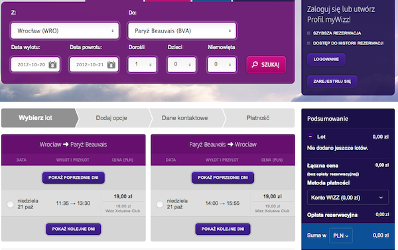The width and height of the screenshot is (398, 250).
Task: Show previous days for Wrocław to Paryż flight
Action: click(x=74, y=178)
